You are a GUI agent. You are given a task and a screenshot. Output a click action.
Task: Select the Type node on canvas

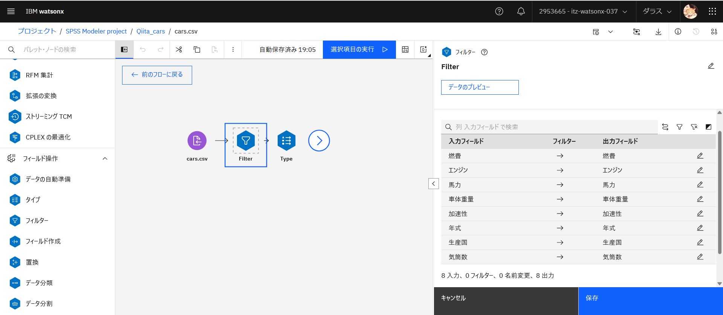point(286,141)
